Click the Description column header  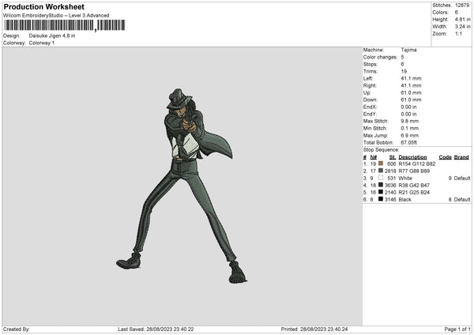(x=412, y=157)
